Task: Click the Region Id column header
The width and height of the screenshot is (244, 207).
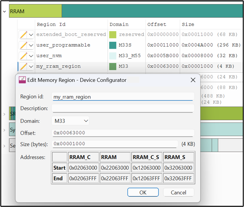Action: 51,24
